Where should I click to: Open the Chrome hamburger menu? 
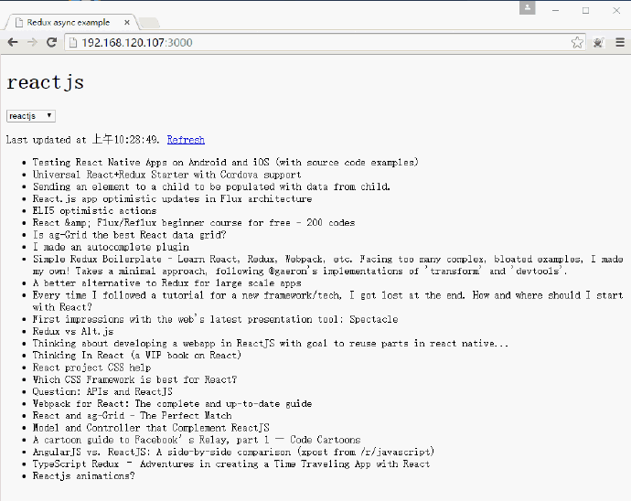pos(620,42)
